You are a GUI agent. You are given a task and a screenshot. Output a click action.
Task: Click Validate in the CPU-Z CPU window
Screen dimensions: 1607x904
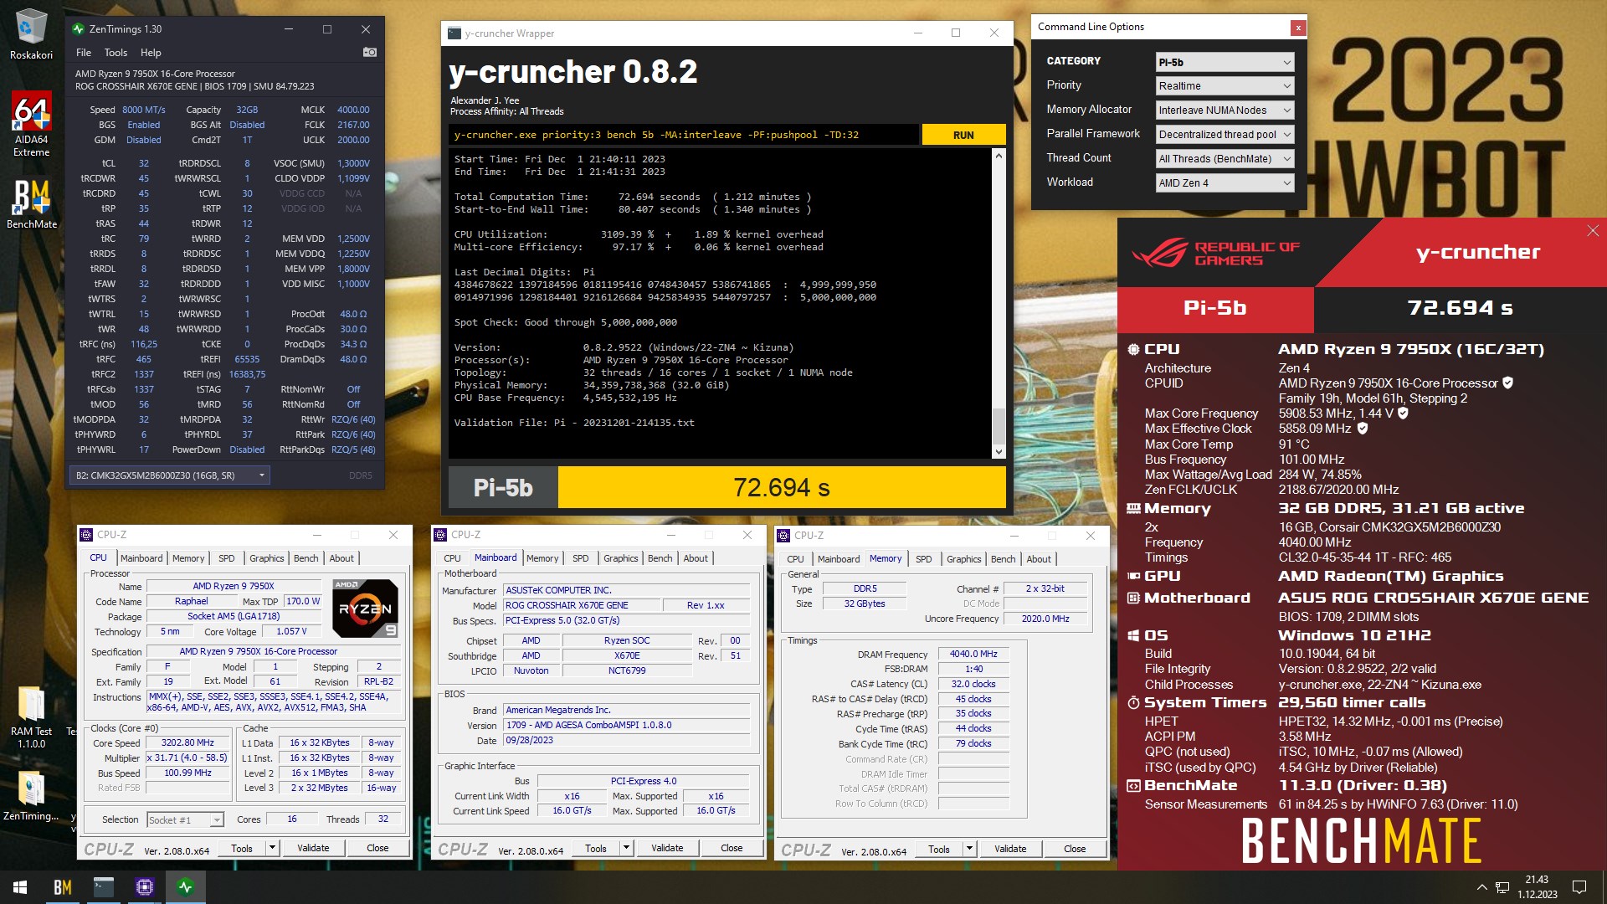(x=313, y=848)
